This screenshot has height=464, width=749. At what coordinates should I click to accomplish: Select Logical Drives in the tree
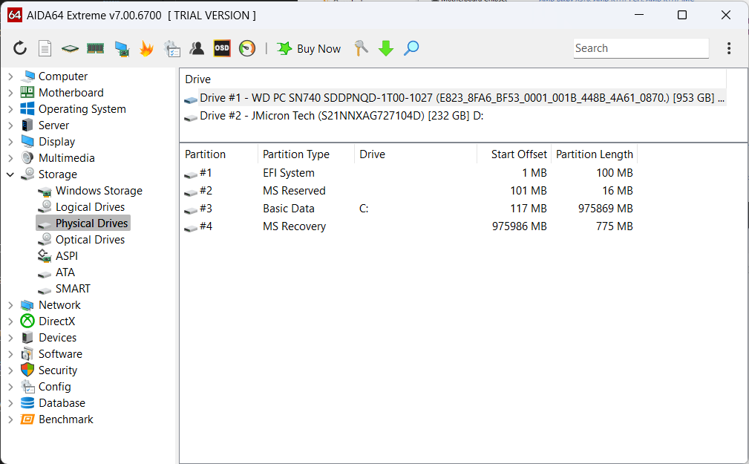point(90,207)
